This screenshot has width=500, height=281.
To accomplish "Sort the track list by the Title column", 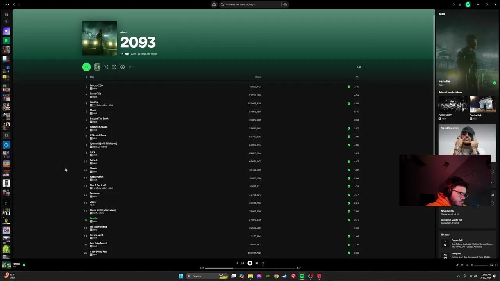I will (92, 77).
